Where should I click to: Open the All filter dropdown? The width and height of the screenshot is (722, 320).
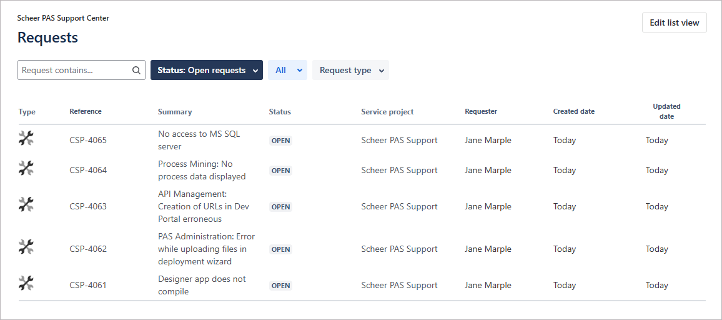(288, 71)
